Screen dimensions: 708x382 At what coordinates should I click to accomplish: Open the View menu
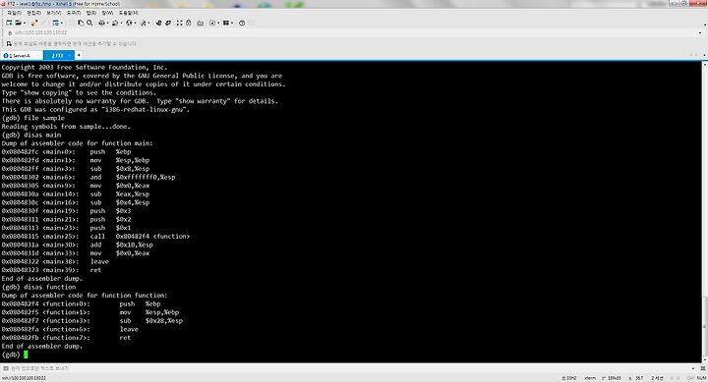coord(54,13)
